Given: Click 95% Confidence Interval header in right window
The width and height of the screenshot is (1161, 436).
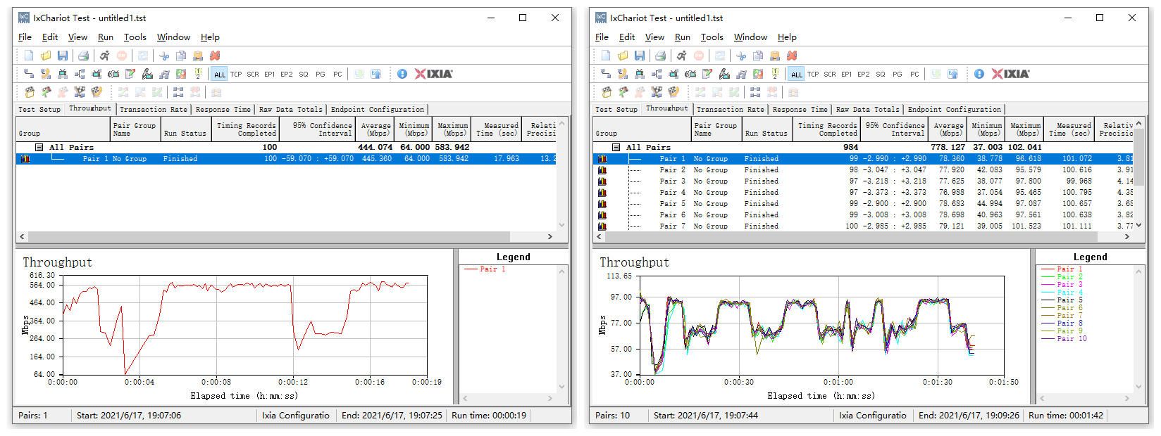Looking at the screenshot, I should tap(894, 129).
